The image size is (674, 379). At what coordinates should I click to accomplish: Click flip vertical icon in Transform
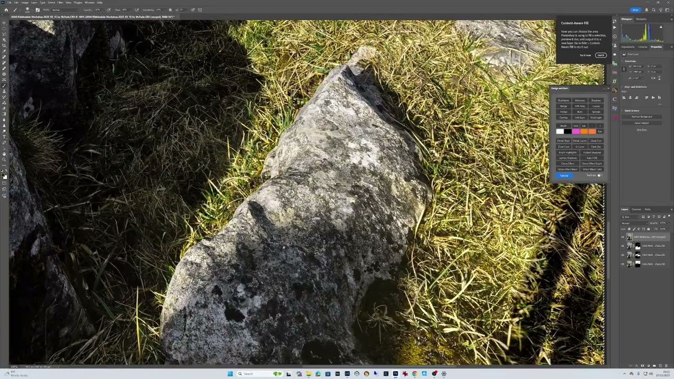(x=659, y=78)
